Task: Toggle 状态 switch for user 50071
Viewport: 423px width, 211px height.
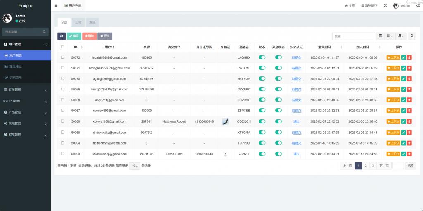Action: (x=262, y=68)
